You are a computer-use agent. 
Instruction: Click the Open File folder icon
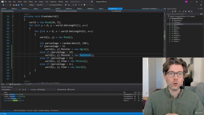click(x=14, y=5)
